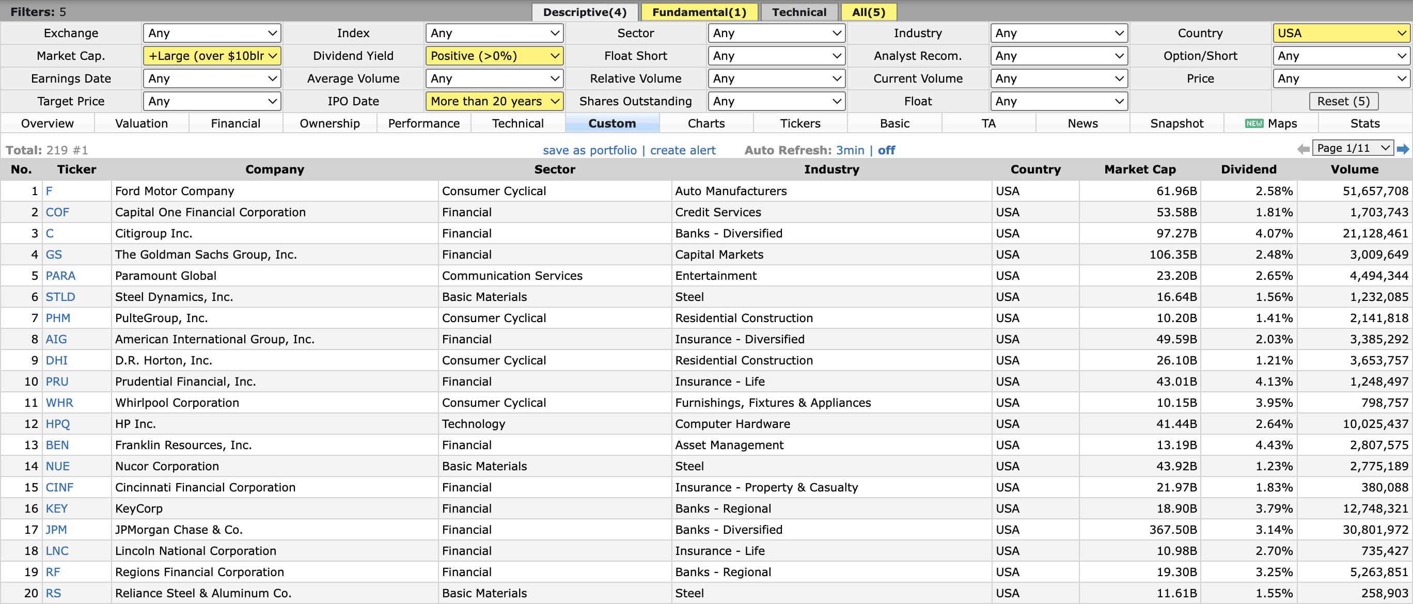Open the Exchange filter dropdown
The image size is (1413, 604).
[212, 33]
